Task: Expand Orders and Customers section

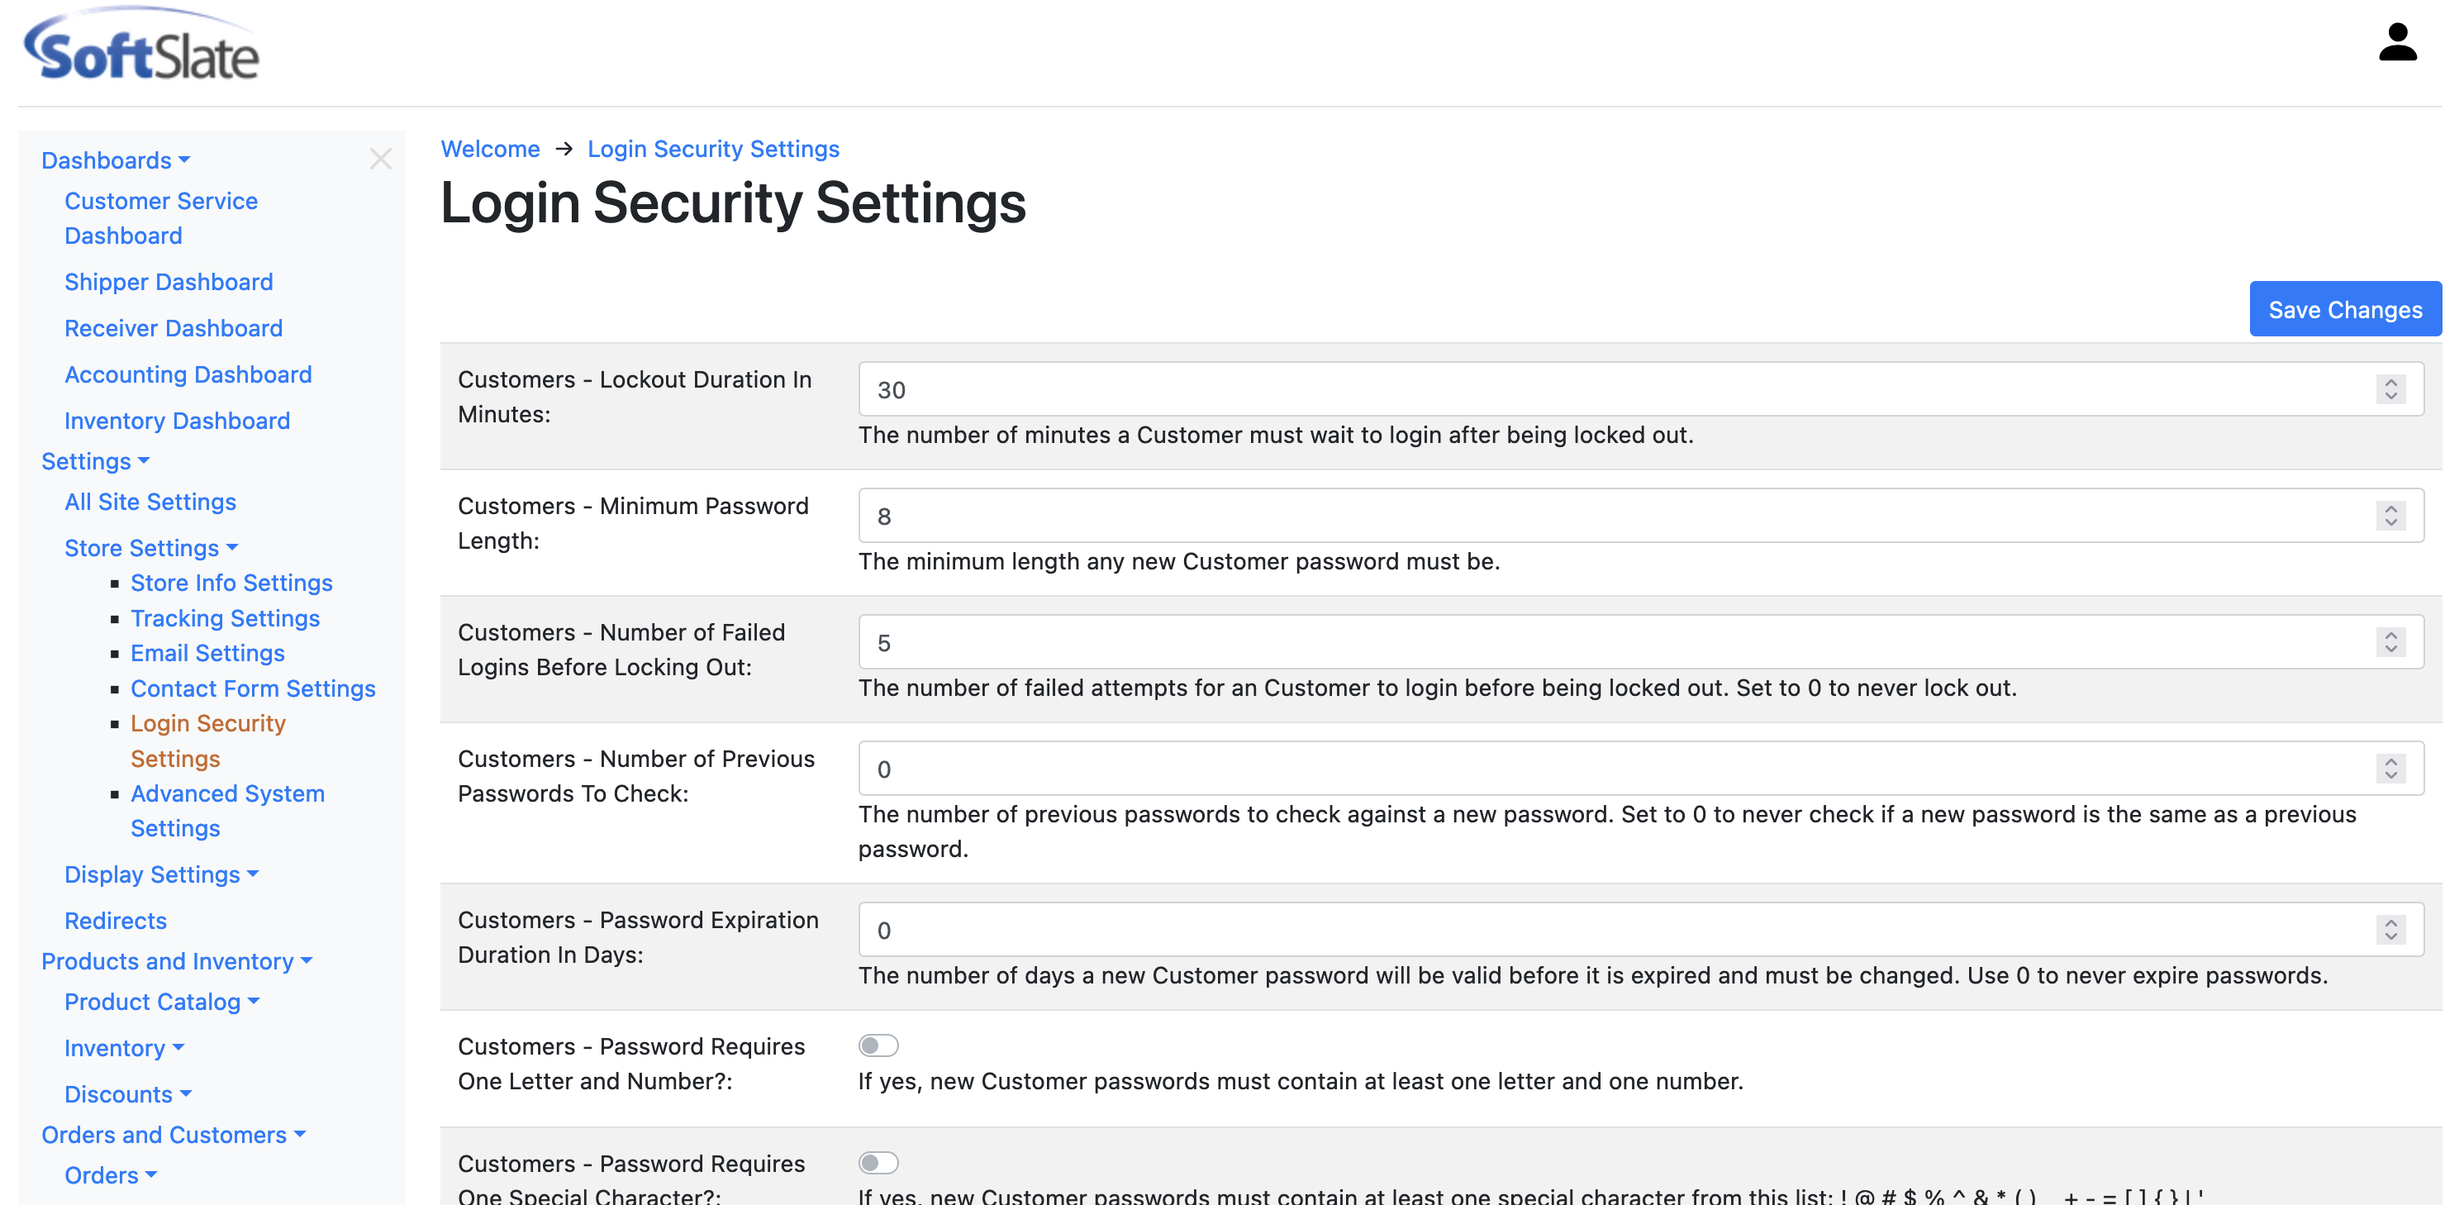Action: click(174, 1134)
